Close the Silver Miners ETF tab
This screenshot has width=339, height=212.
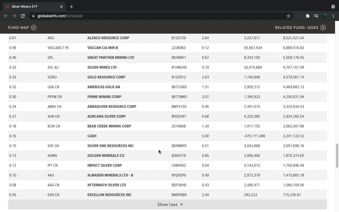coord(61,7)
